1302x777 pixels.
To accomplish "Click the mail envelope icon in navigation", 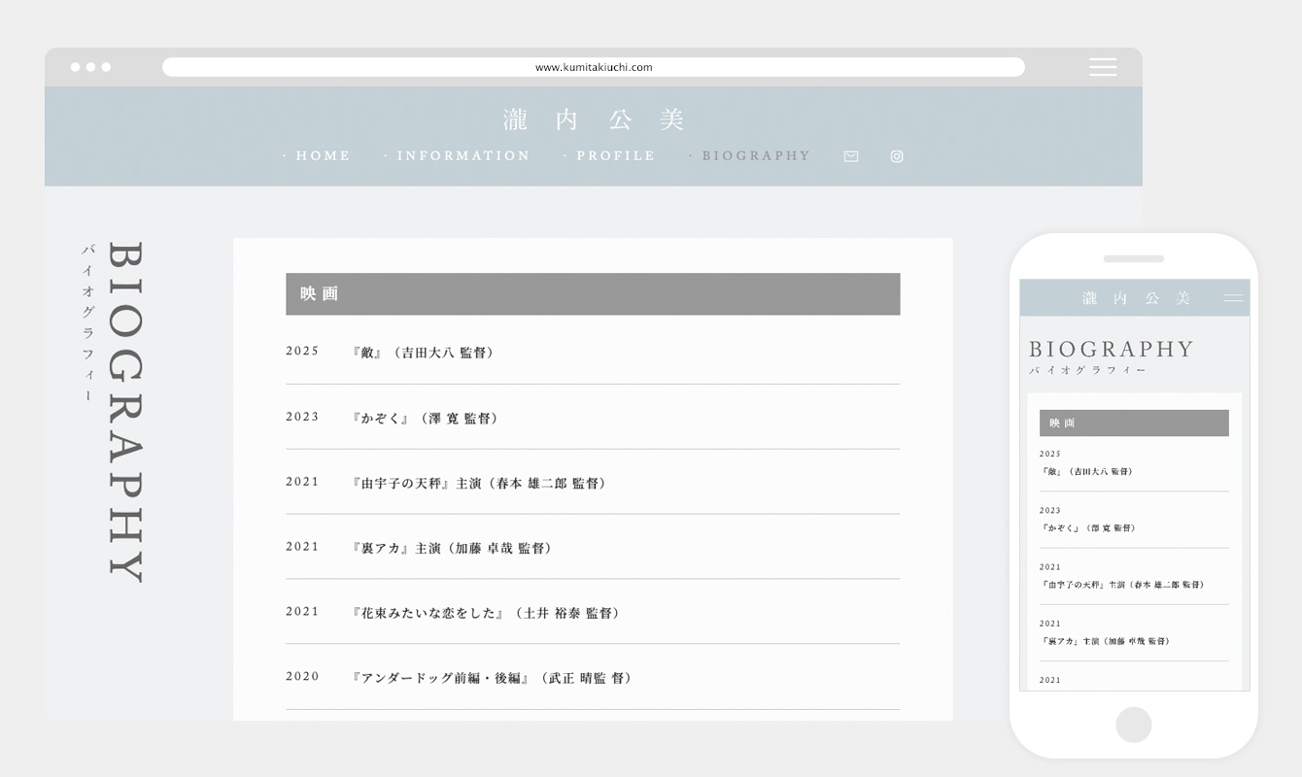I will pos(851,156).
